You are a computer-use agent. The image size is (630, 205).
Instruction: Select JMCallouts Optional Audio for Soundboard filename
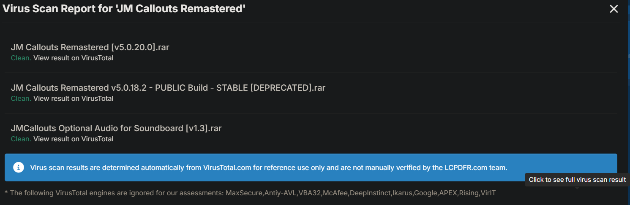pos(116,128)
